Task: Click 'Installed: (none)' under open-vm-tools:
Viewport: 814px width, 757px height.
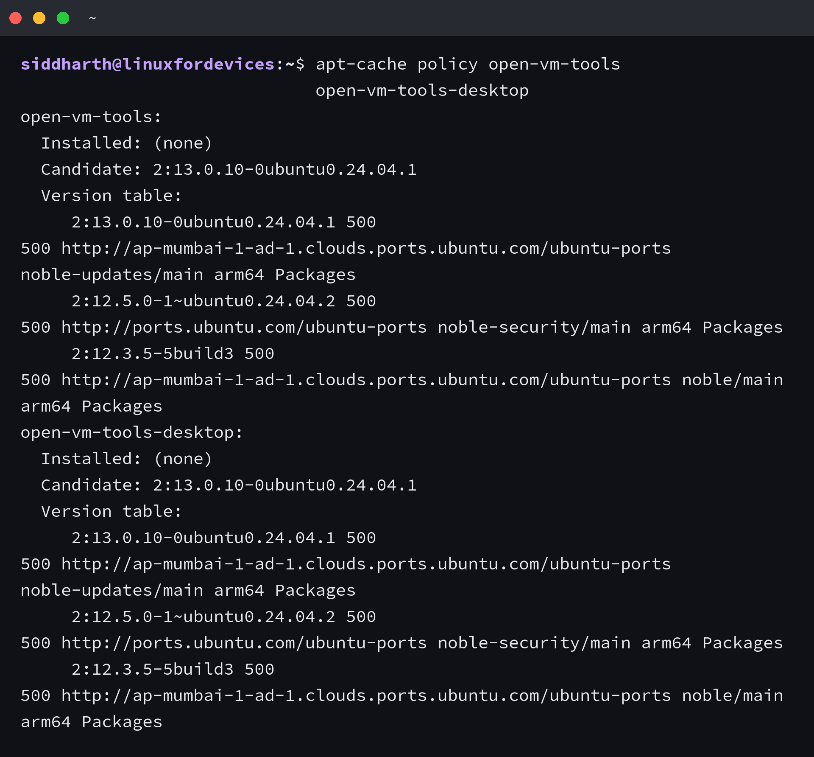Action: [x=126, y=143]
